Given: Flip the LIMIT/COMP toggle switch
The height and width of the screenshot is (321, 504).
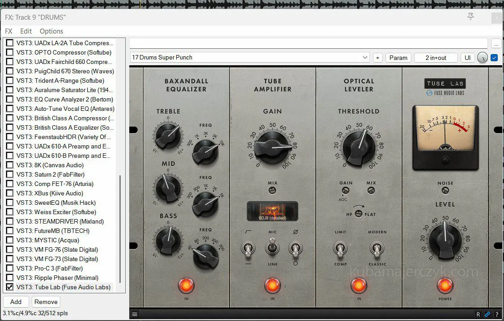Looking at the screenshot, I should coord(340,248).
